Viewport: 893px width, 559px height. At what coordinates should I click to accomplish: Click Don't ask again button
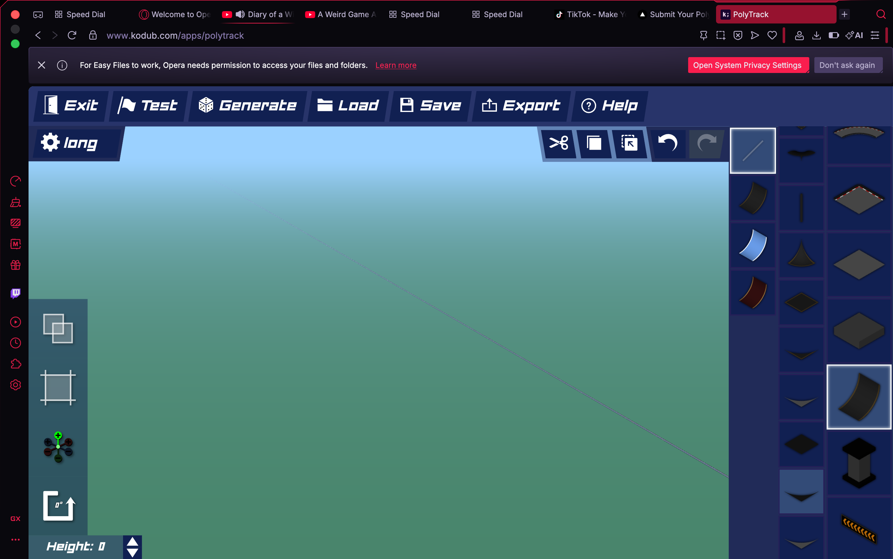848,65
